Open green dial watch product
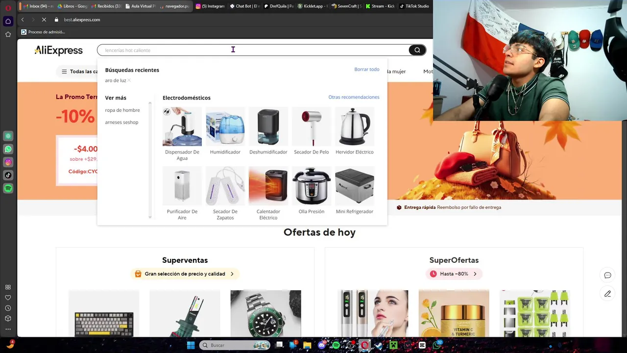627x353 pixels. point(266,313)
